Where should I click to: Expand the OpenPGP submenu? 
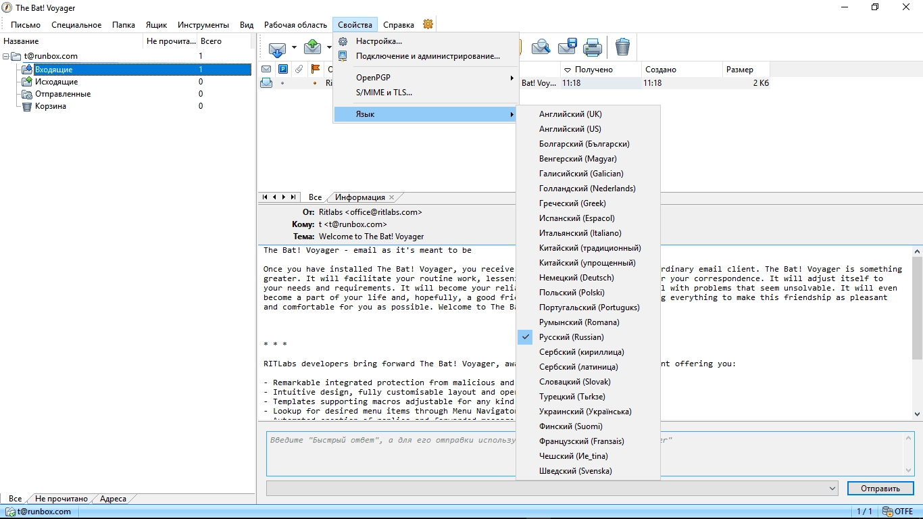(x=426, y=78)
